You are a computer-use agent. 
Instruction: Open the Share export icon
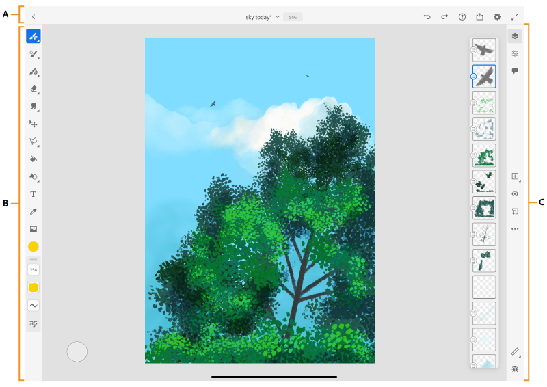pyautogui.click(x=480, y=16)
